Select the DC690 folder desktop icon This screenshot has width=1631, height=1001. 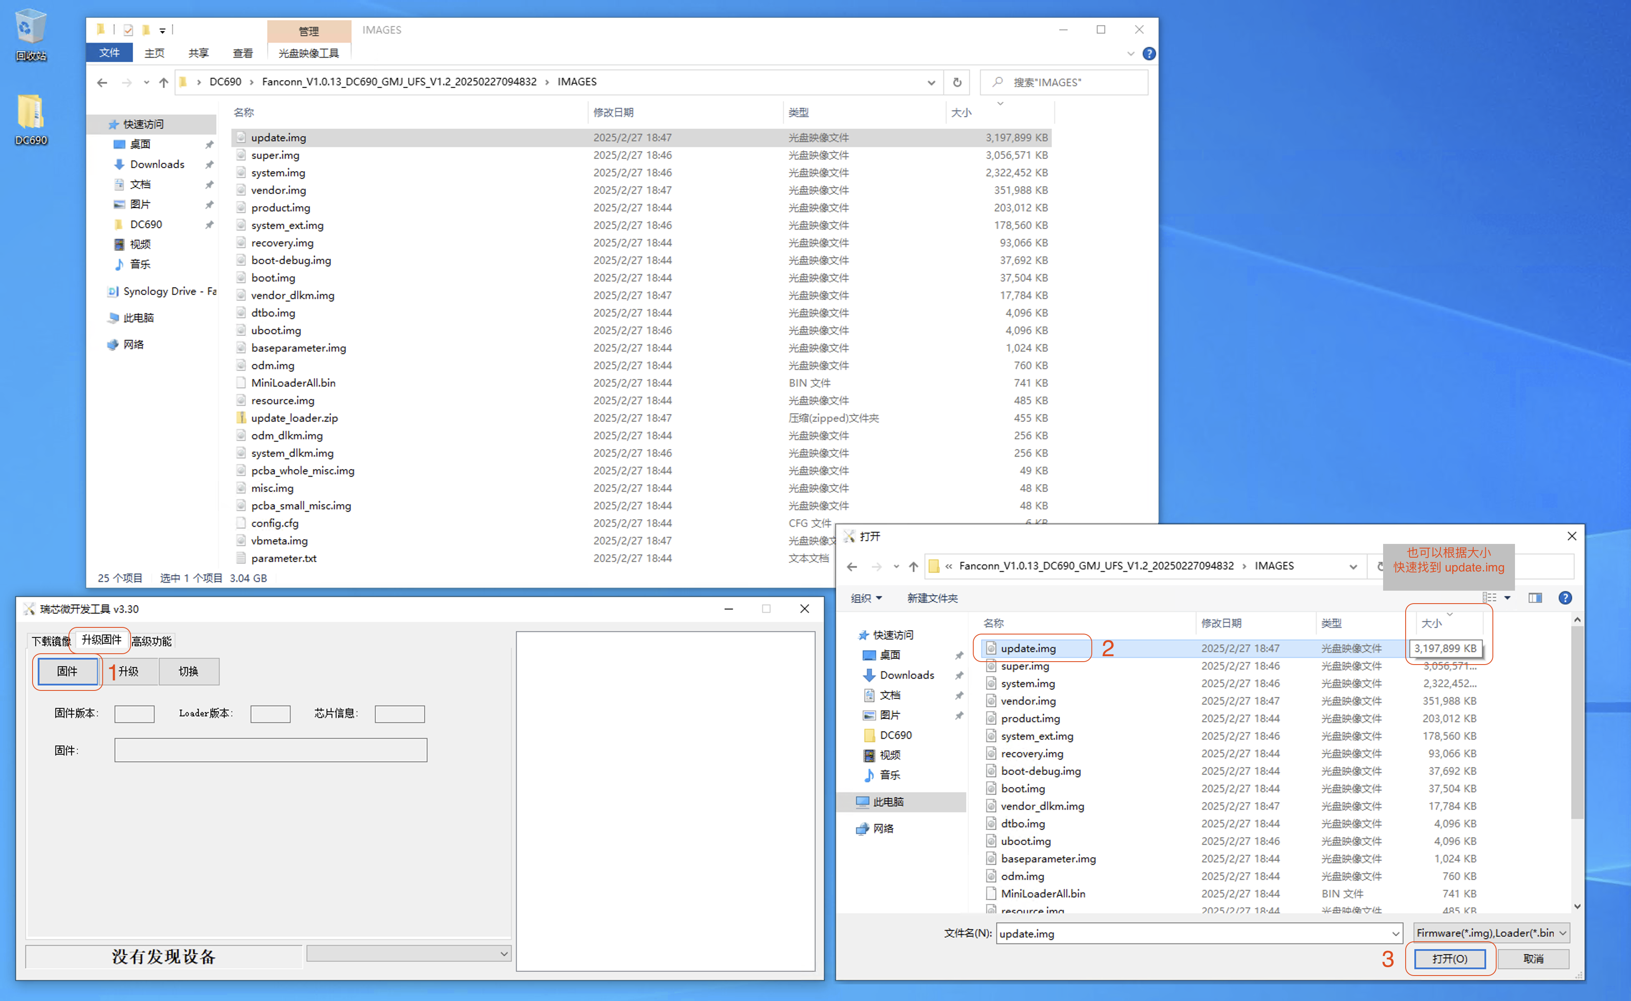pyautogui.click(x=30, y=119)
